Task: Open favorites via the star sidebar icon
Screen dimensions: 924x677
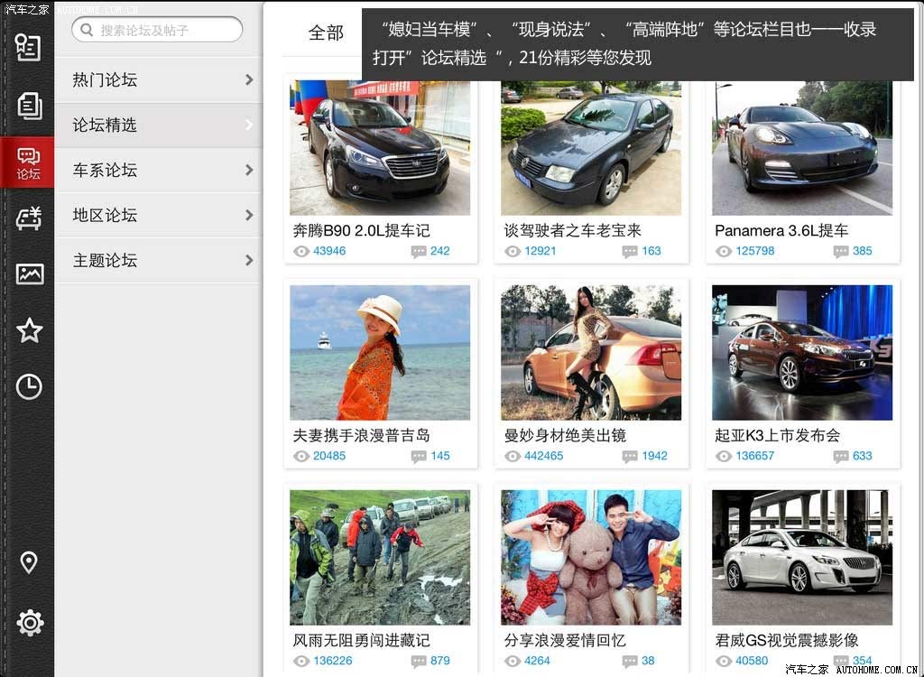Action: (29, 330)
